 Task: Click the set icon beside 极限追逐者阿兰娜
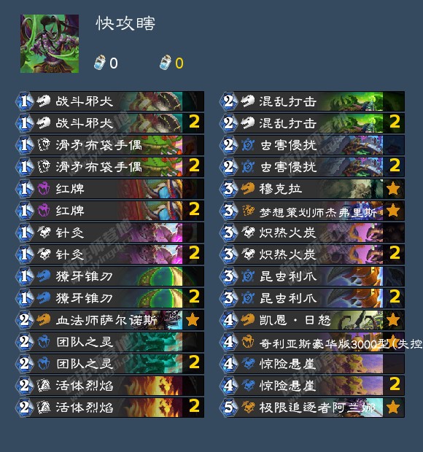coord(248,408)
